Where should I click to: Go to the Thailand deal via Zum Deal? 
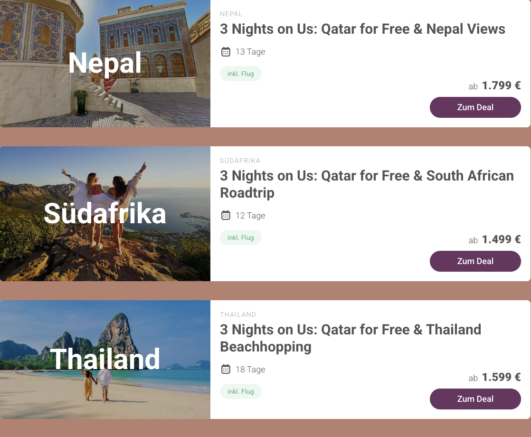[x=475, y=399]
